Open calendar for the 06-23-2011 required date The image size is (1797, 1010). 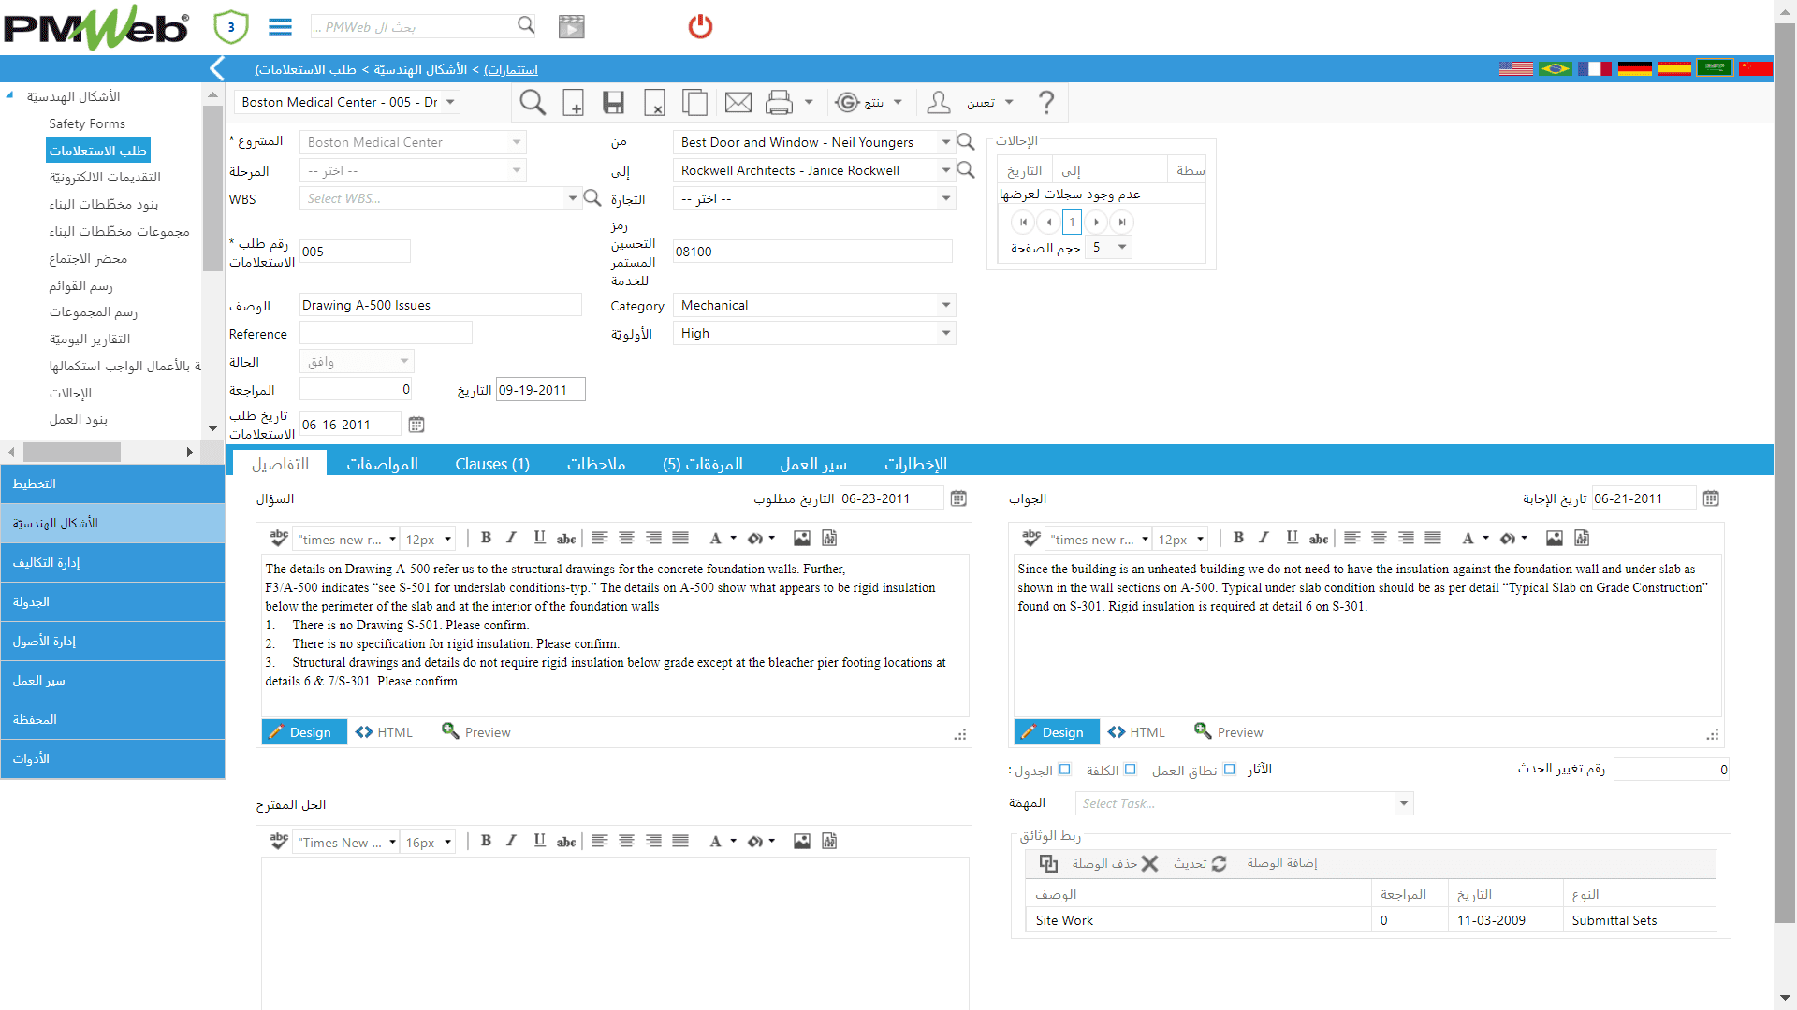coord(958,498)
